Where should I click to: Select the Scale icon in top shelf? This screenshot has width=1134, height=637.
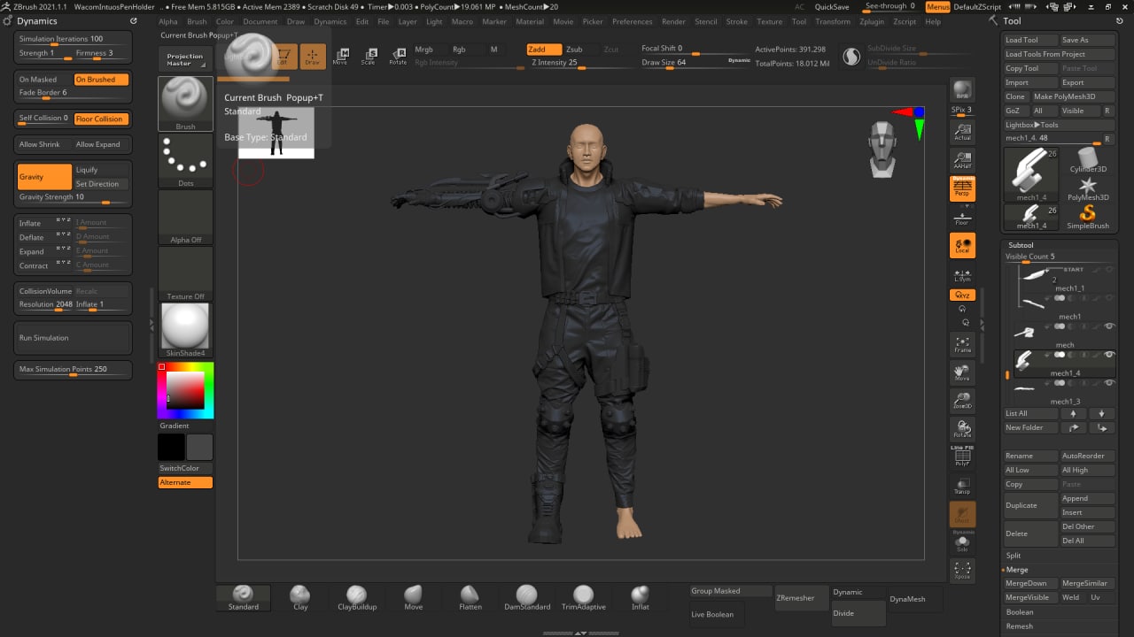[x=369, y=56]
